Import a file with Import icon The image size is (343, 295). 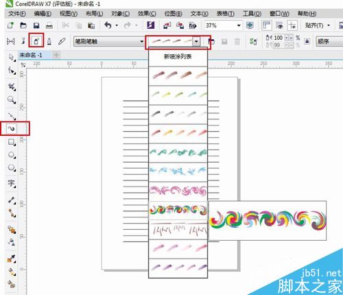[x=167, y=25]
